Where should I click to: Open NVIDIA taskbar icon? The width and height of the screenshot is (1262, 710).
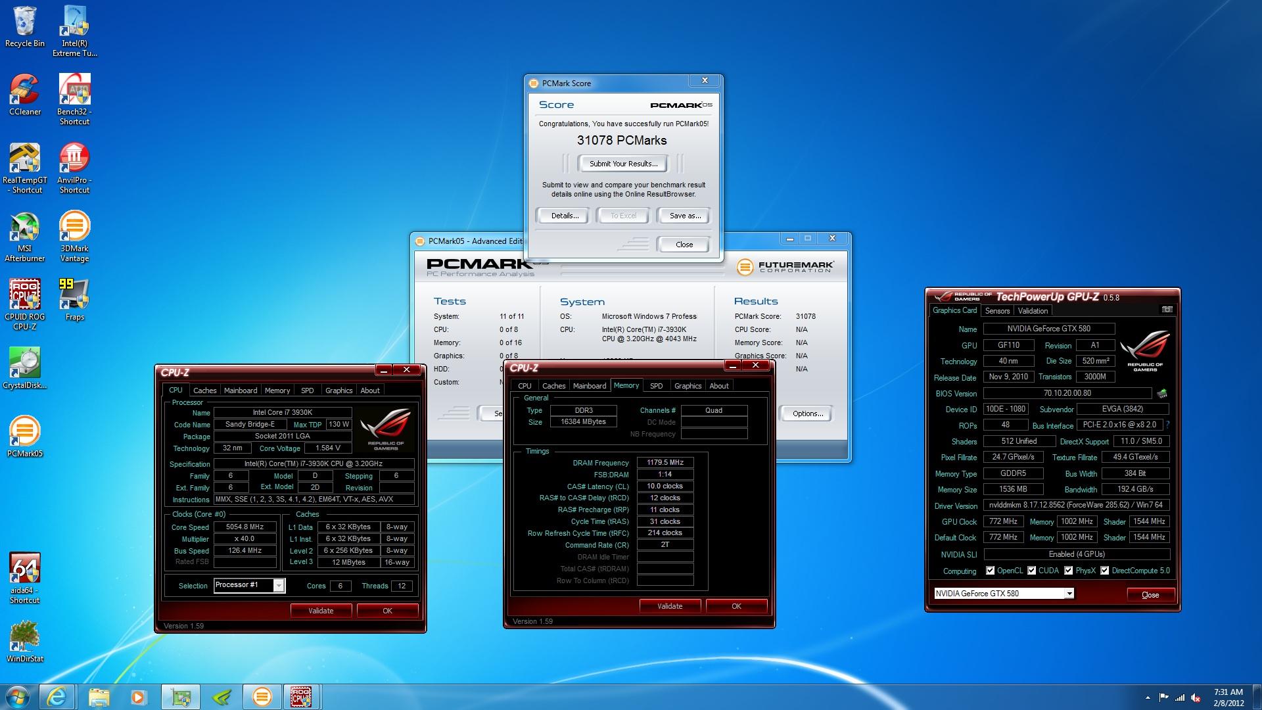click(222, 697)
